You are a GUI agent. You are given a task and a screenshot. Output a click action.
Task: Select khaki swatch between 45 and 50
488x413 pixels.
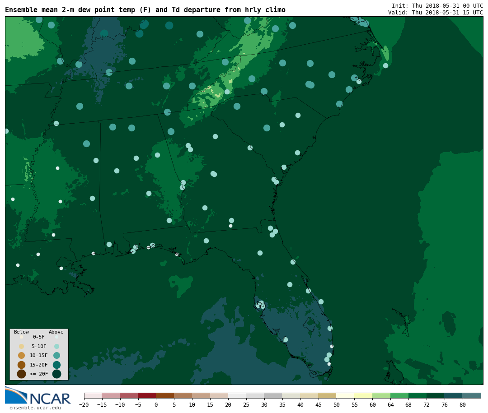328,395
